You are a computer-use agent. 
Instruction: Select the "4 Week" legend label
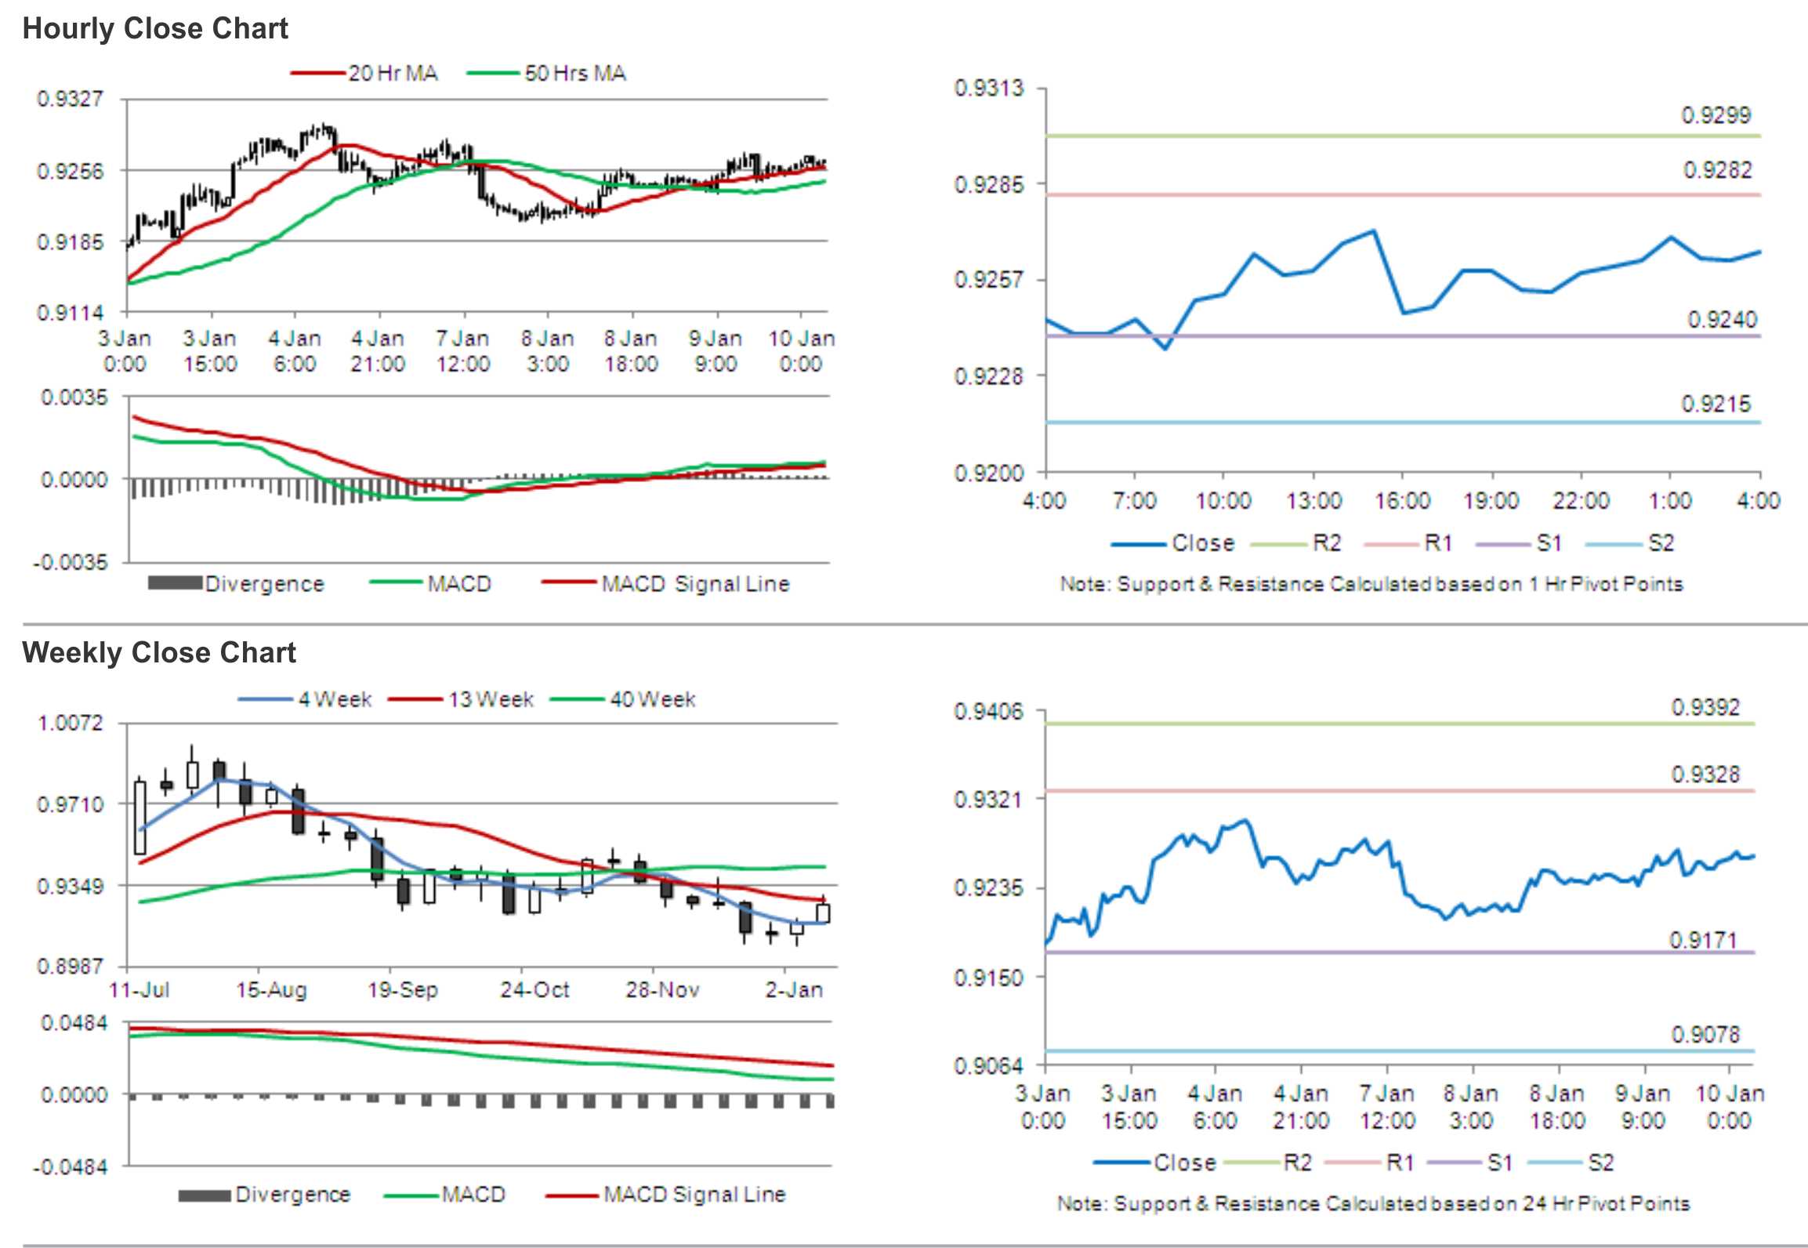[x=335, y=699]
